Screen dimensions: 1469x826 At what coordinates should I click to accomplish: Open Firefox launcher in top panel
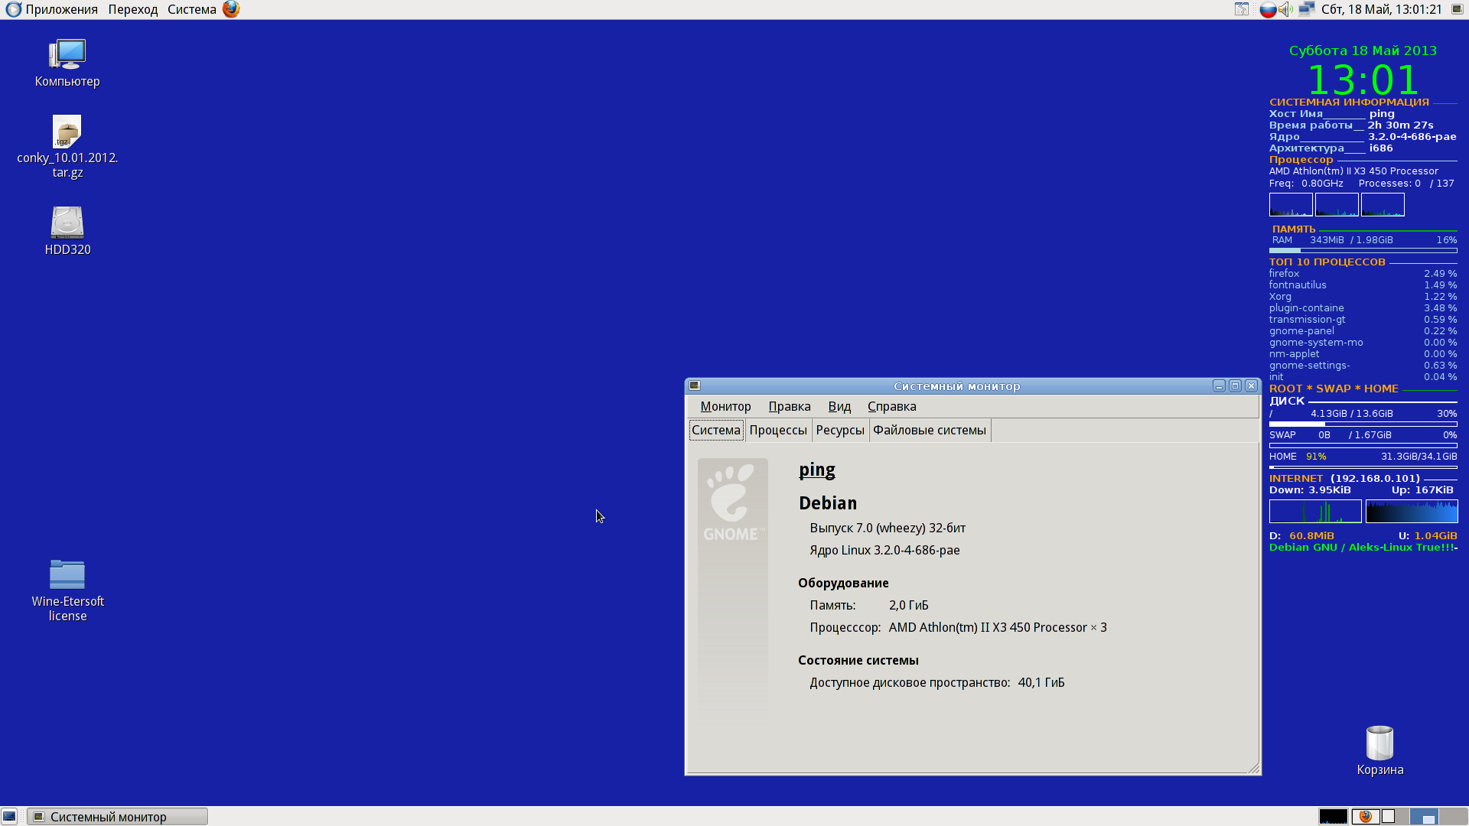point(231,9)
